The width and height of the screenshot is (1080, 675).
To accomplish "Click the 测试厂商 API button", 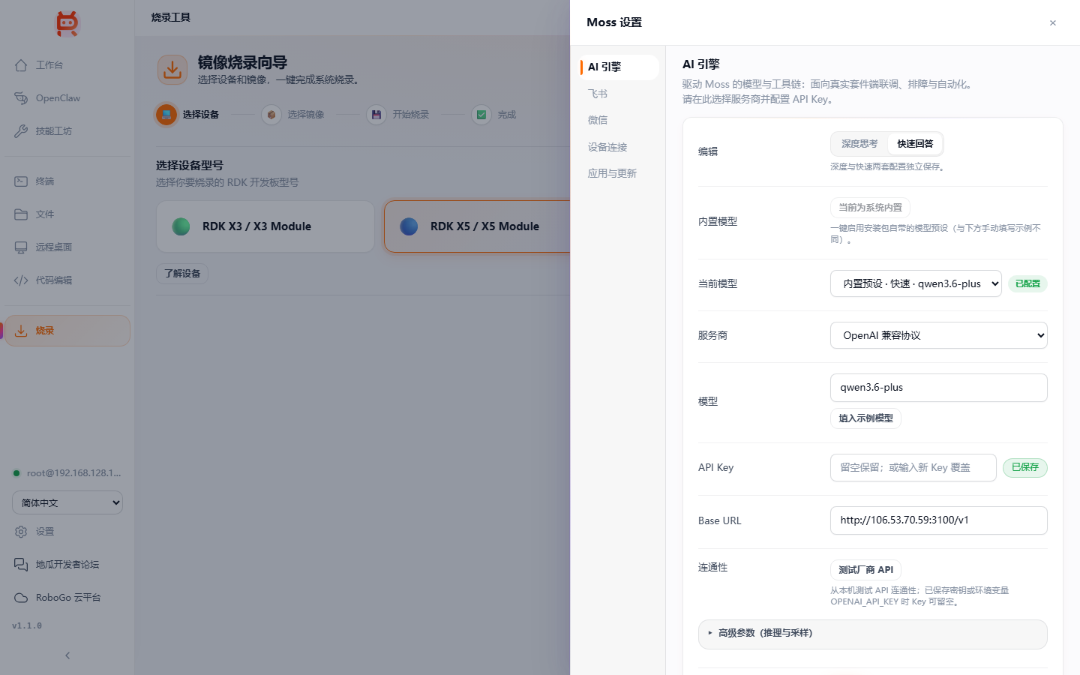I will click(x=865, y=570).
